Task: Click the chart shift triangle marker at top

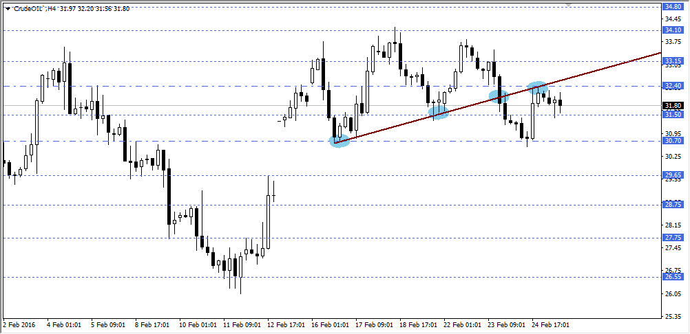Action: click(x=569, y=4)
